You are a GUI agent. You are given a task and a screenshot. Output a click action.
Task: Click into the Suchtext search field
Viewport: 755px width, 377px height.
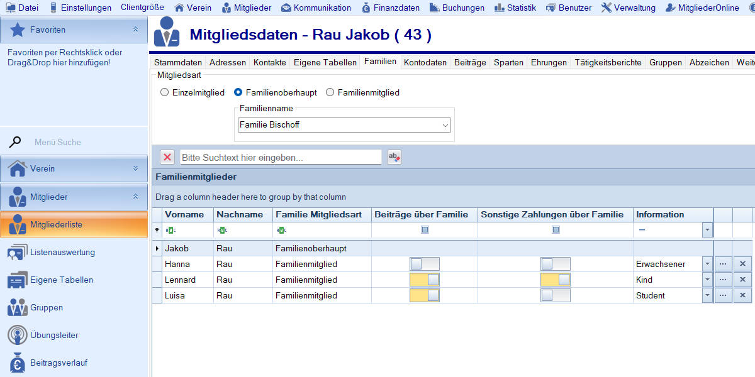pos(281,157)
